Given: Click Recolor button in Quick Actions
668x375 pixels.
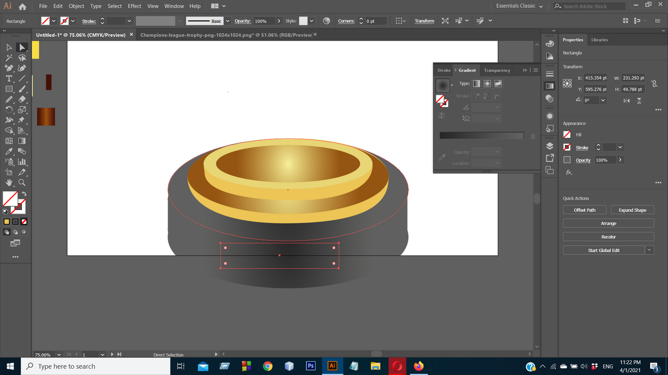Looking at the screenshot, I should tap(609, 237).
